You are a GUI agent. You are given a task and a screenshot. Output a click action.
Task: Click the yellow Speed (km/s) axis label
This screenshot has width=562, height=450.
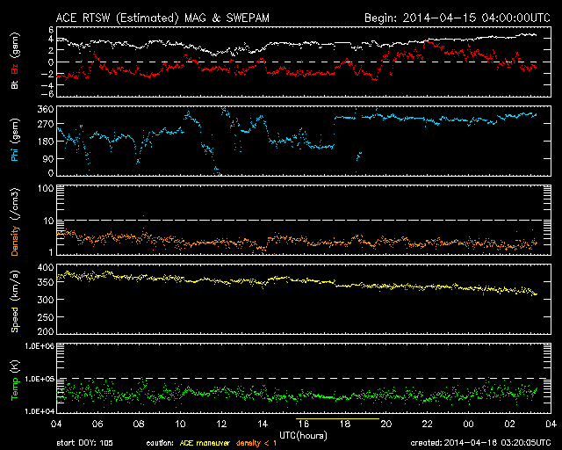coord(15,299)
